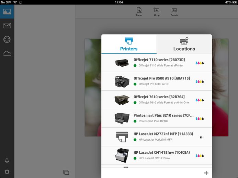The width and height of the screenshot is (238, 178).
Task: Tap ink levels icon for Officejet 7610
Action: tap(200, 100)
